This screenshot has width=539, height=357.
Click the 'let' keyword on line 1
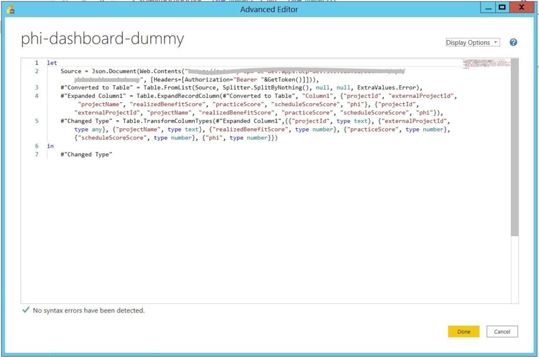tap(52, 63)
